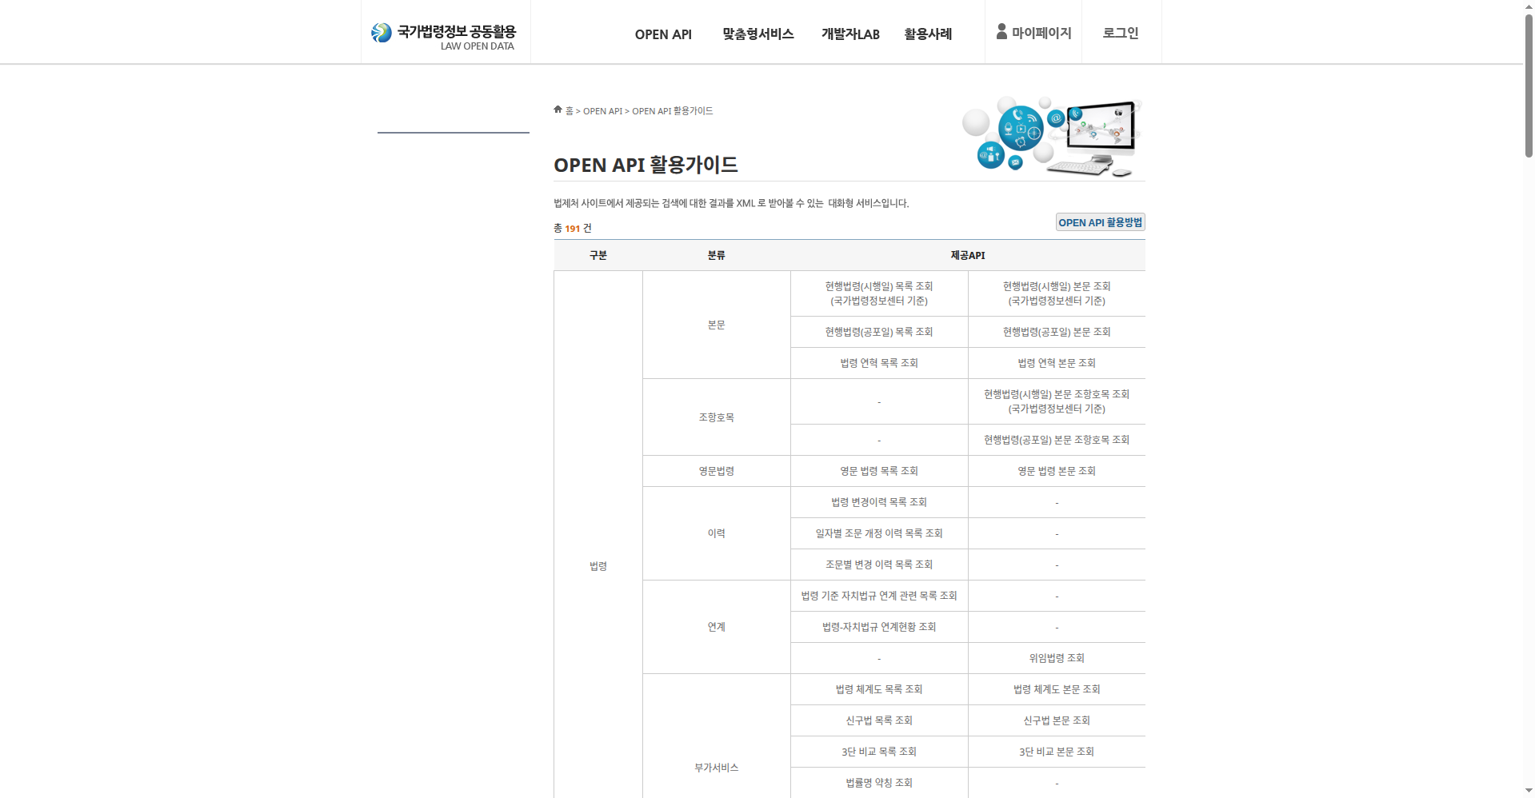Select 법령 체계도 목록 조회

pyautogui.click(x=879, y=689)
